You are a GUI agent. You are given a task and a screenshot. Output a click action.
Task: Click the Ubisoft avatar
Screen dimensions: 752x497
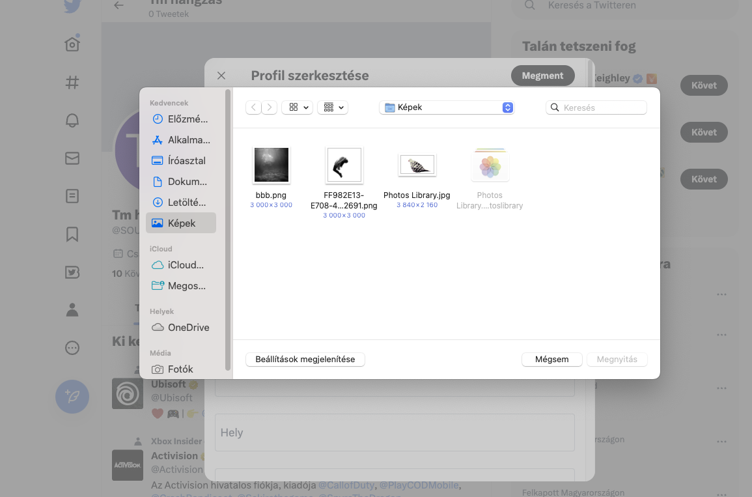(128, 393)
